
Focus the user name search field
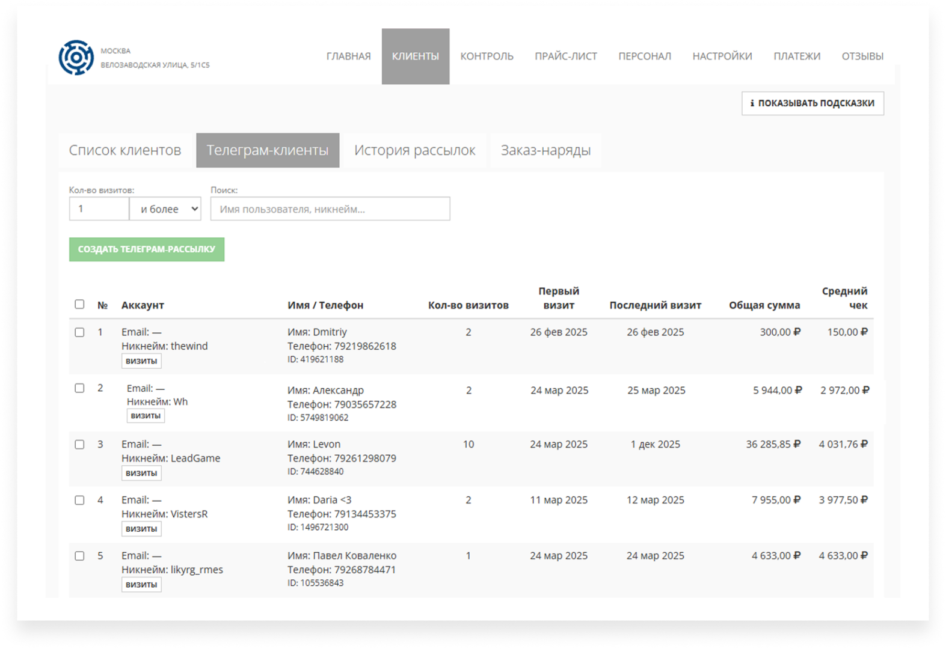330,209
